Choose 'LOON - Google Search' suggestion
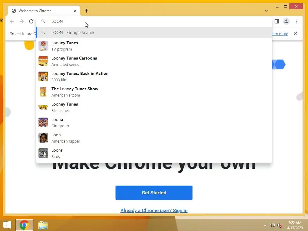Image resolution: width=308 pixels, height=231 pixels. pyautogui.click(x=154, y=32)
